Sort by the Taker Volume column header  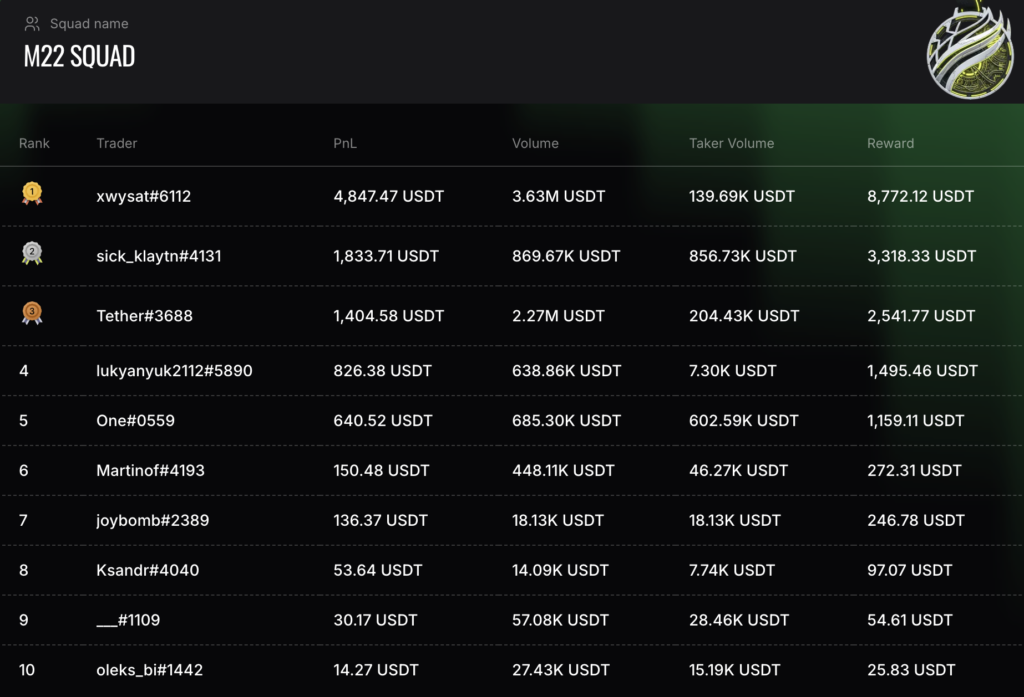click(x=731, y=143)
